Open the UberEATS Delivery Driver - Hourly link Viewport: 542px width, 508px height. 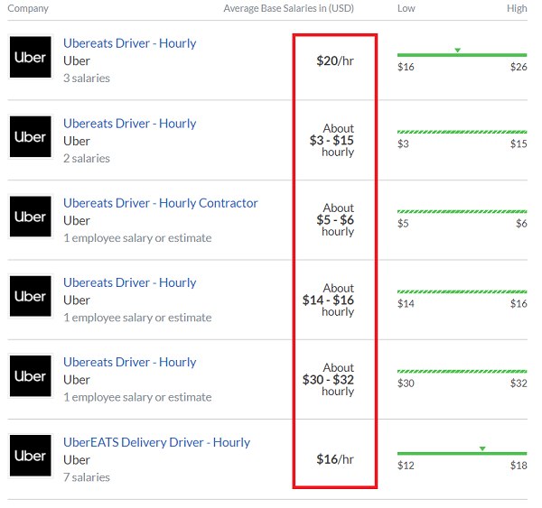(x=156, y=442)
